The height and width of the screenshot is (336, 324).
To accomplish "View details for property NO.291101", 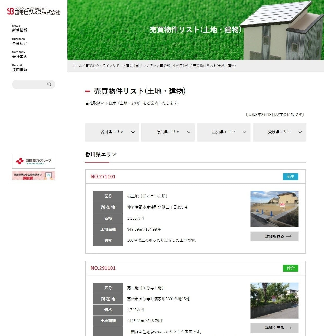I will tap(274, 328).
